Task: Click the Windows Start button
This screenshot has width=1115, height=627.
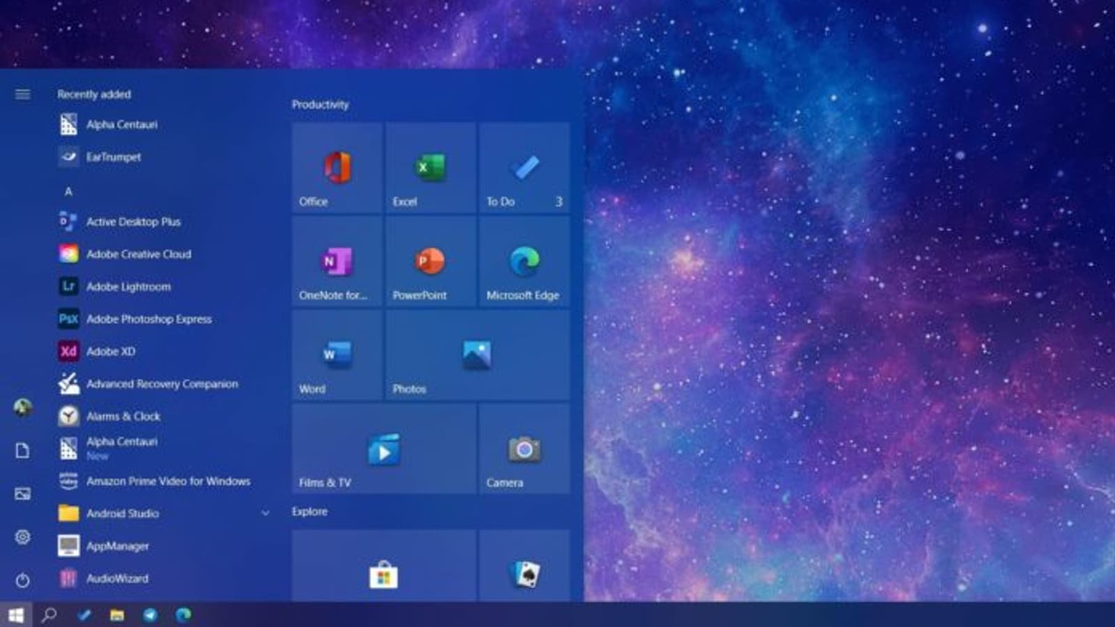Action: (x=16, y=614)
